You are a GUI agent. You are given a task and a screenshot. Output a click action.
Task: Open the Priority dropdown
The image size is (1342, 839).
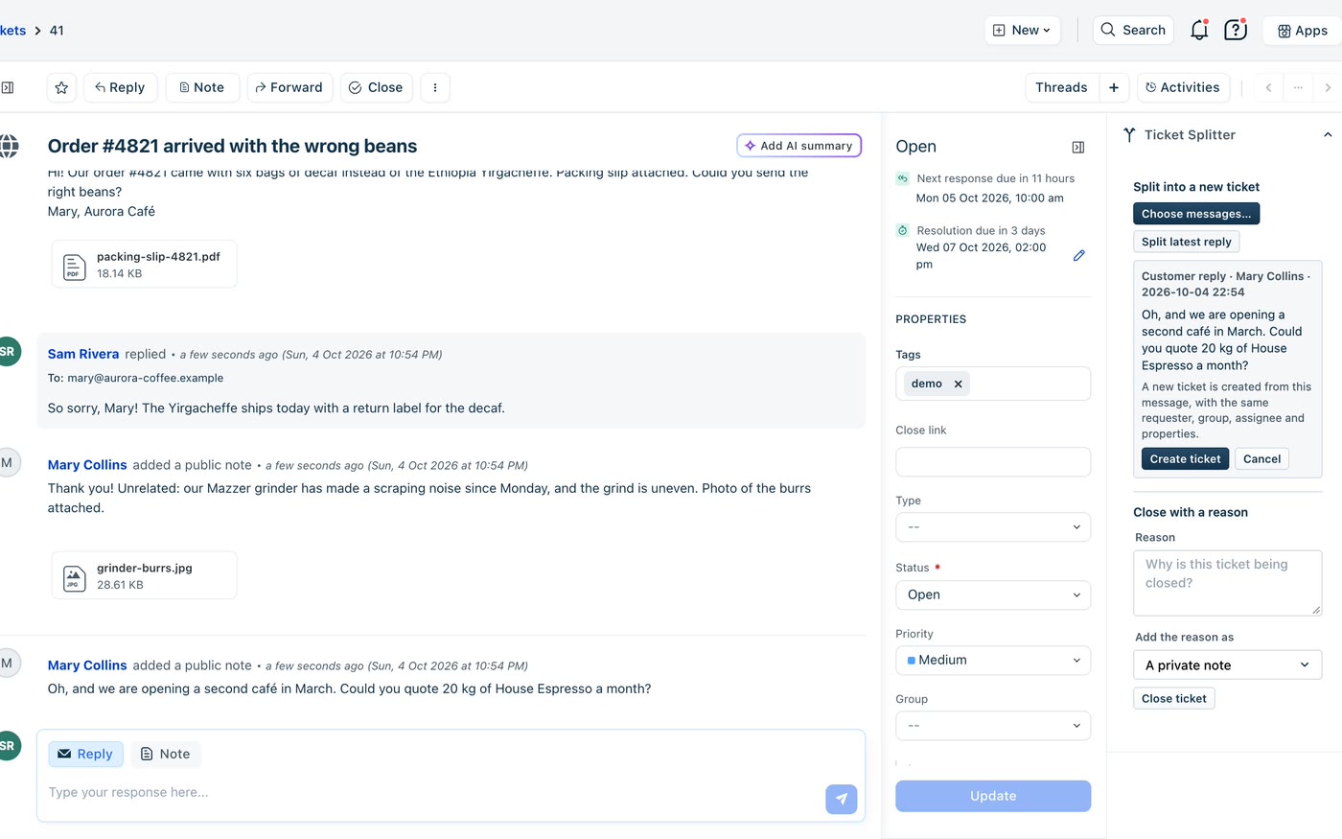pyautogui.click(x=993, y=660)
